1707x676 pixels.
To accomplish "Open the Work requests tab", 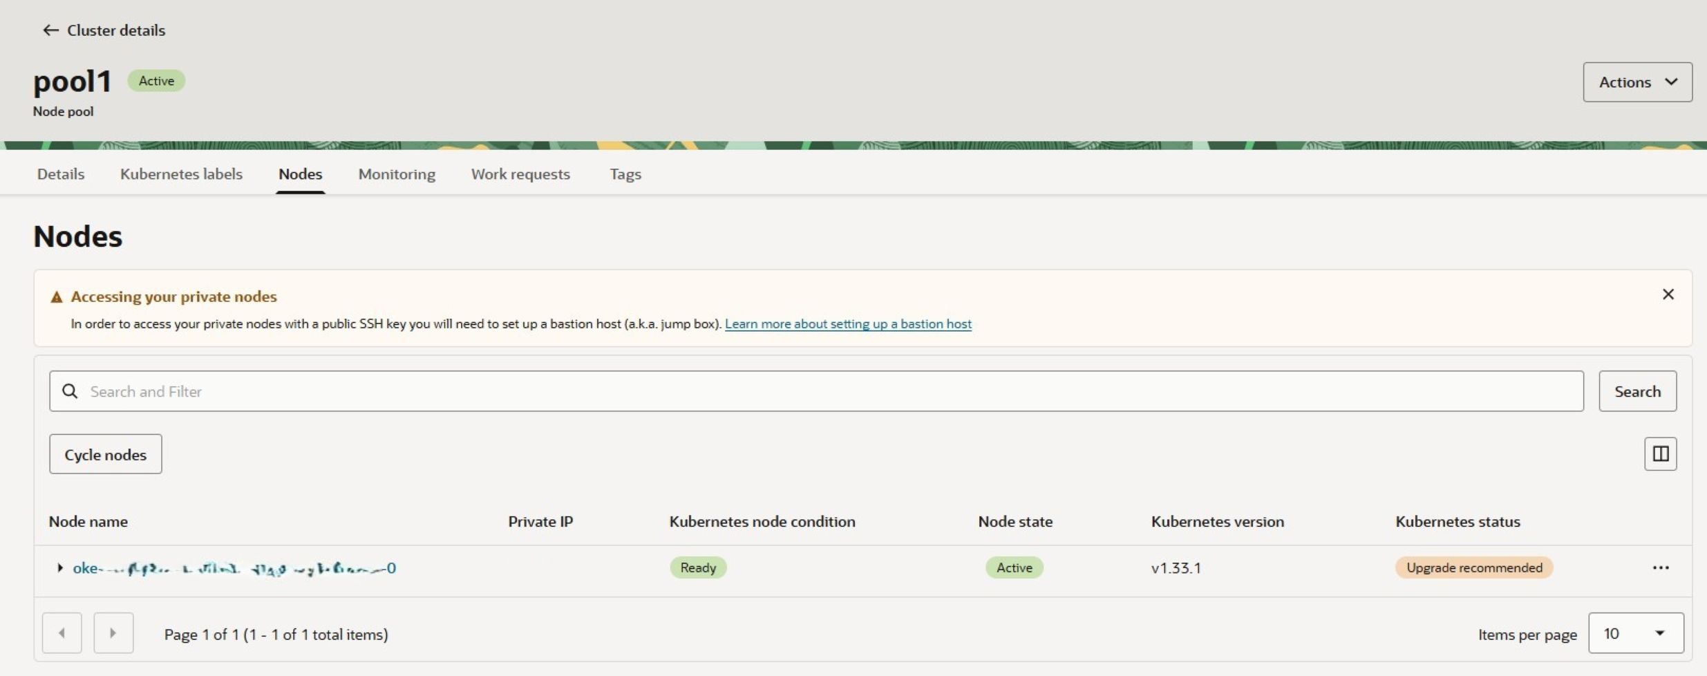I will (x=520, y=174).
